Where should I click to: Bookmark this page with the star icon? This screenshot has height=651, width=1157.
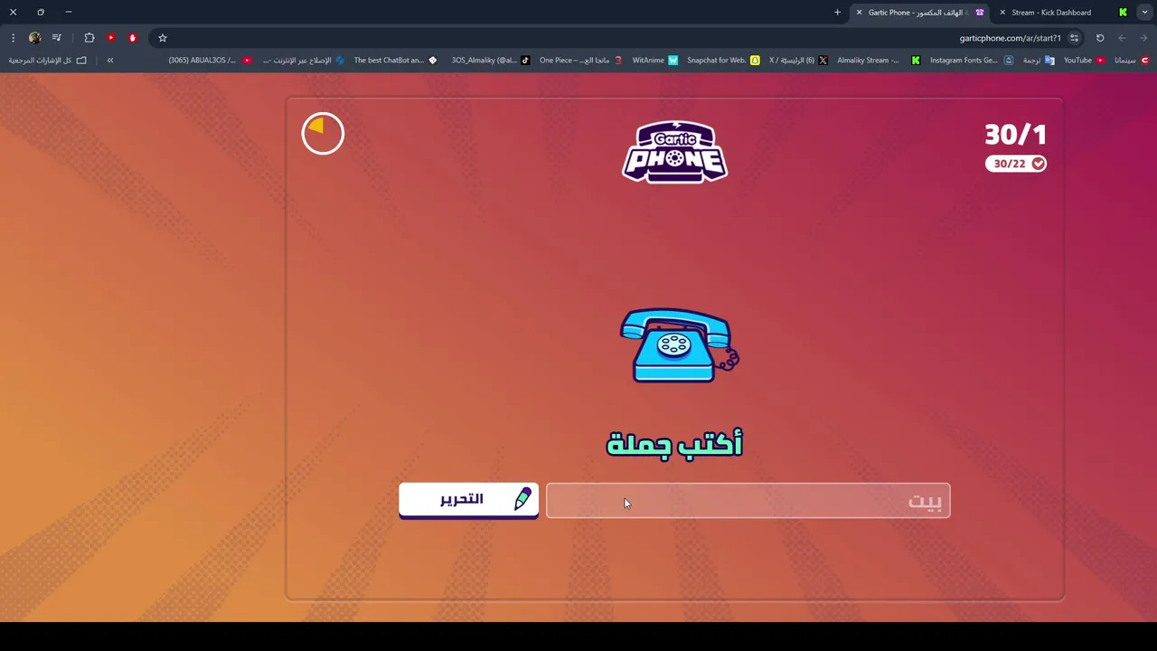[x=163, y=38]
